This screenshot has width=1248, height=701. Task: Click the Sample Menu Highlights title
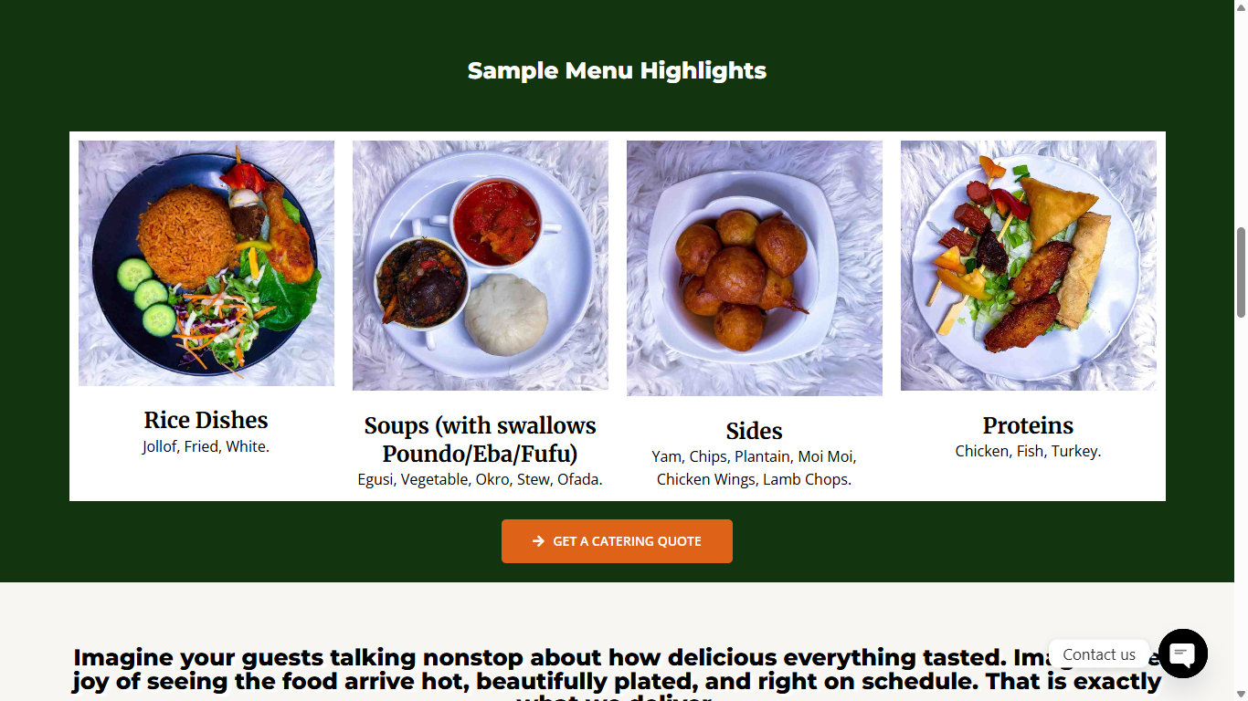617,71
